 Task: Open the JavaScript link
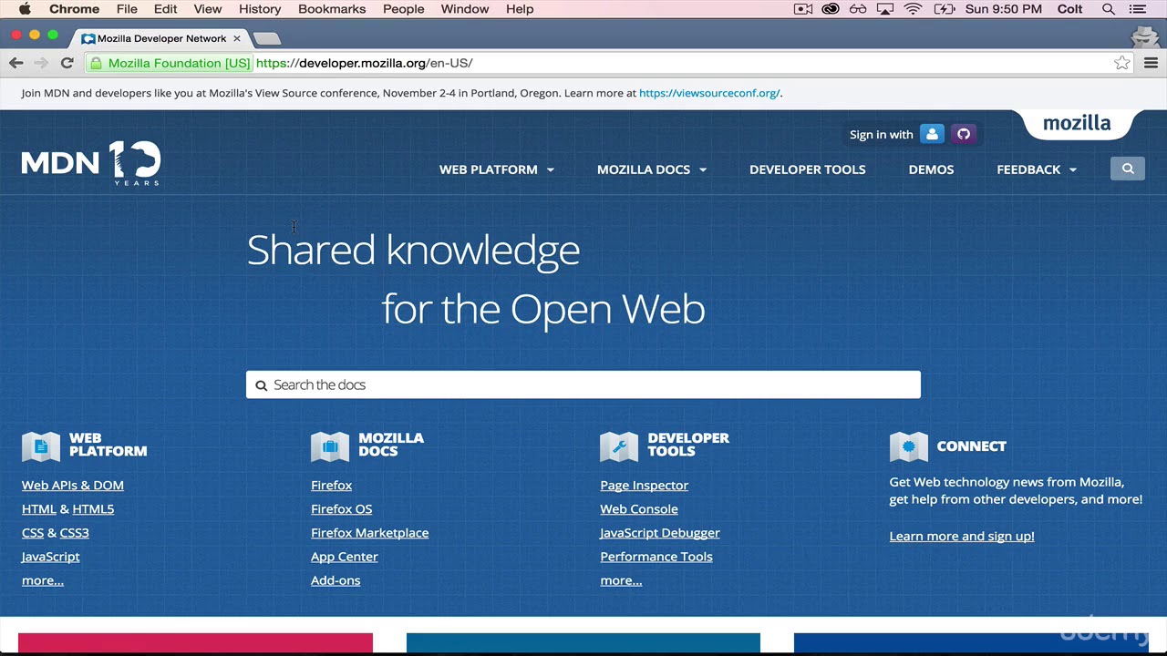click(x=51, y=557)
